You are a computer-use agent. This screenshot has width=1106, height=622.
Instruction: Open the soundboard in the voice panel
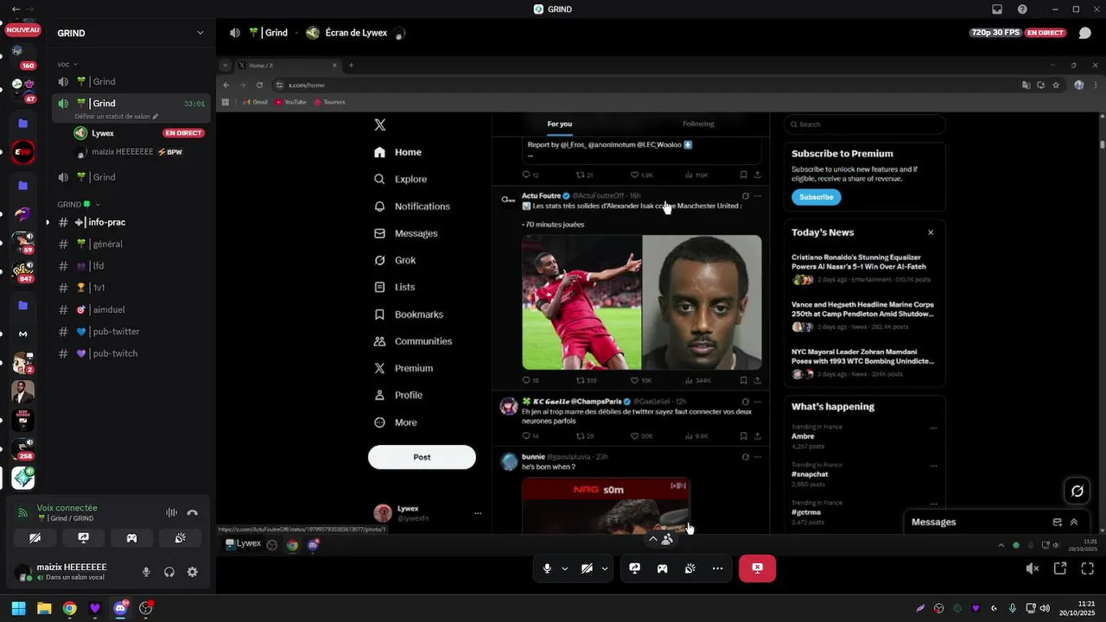coord(180,537)
